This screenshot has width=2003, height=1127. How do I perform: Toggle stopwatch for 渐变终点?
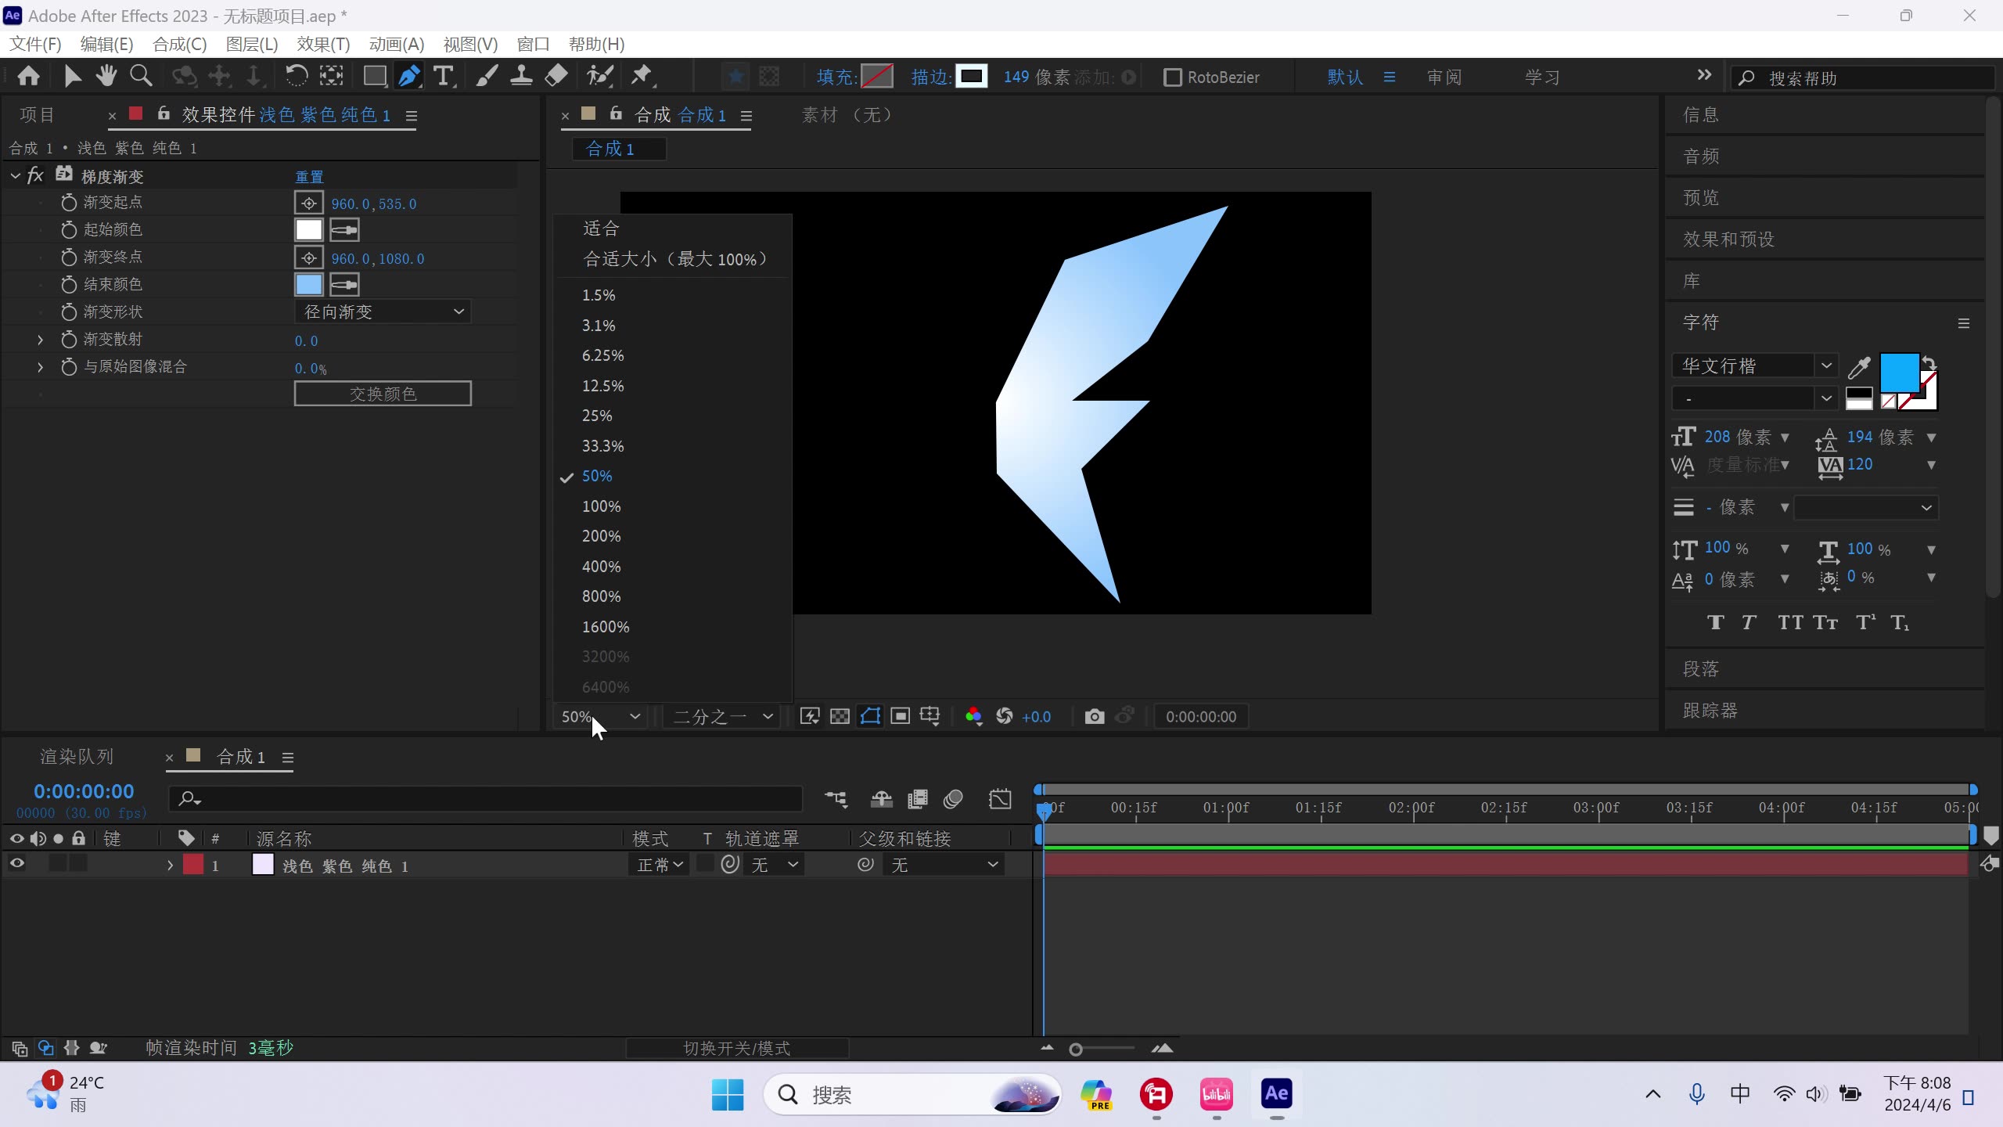click(69, 257)
